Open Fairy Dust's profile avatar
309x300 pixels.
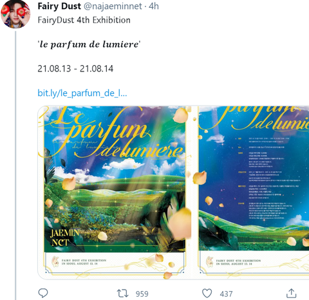click(15, 14)
